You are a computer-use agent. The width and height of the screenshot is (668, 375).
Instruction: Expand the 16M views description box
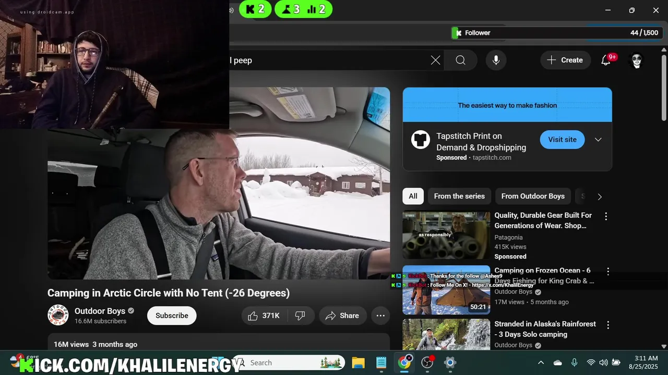[x=219, y=342]
